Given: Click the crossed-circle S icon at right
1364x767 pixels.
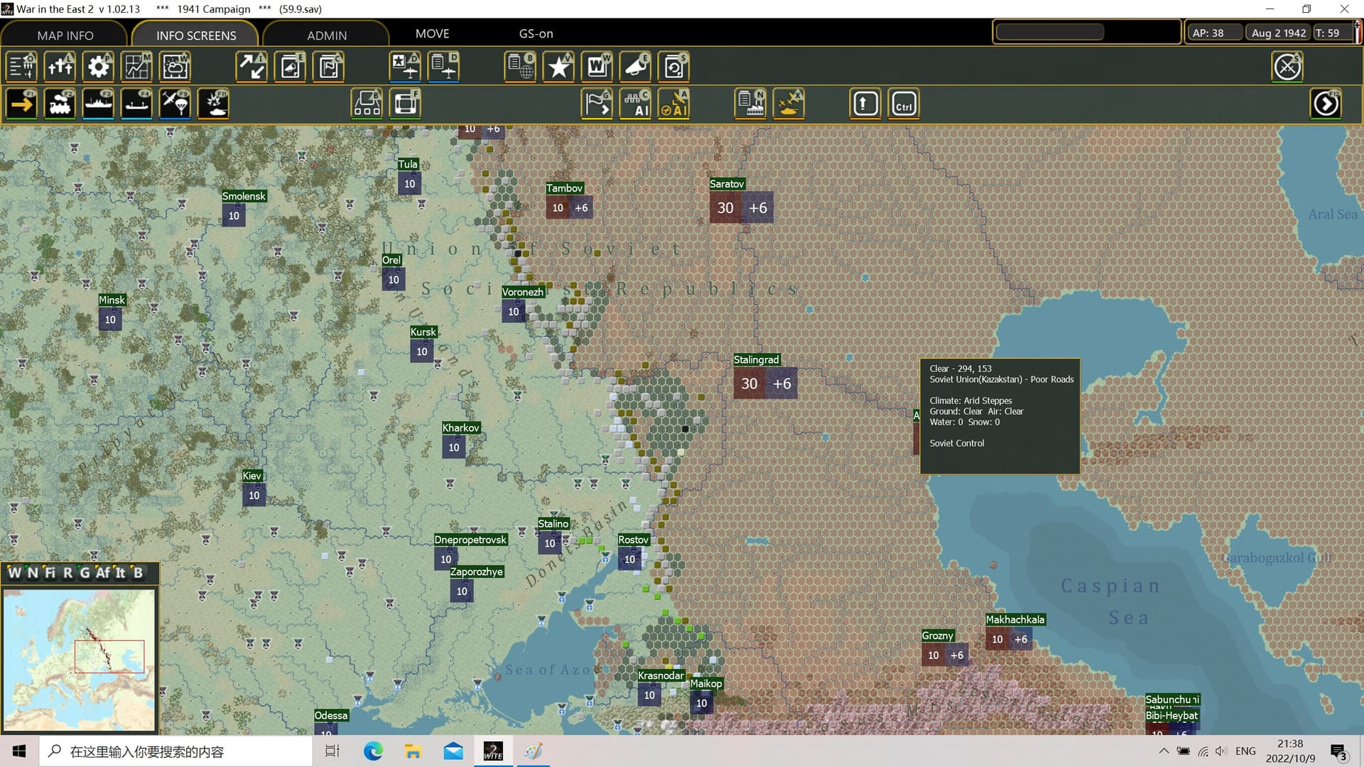Looking at the screenshot, I should click(1287, 67).
